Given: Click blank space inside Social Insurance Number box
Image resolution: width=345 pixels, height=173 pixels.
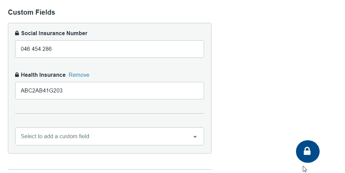Looking at the screenshot, I should point(128,49).
